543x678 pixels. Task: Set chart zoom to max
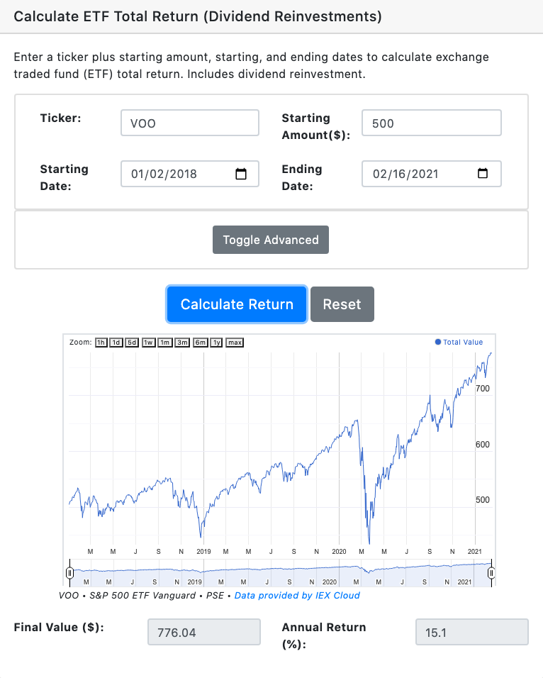coord(235,343)
